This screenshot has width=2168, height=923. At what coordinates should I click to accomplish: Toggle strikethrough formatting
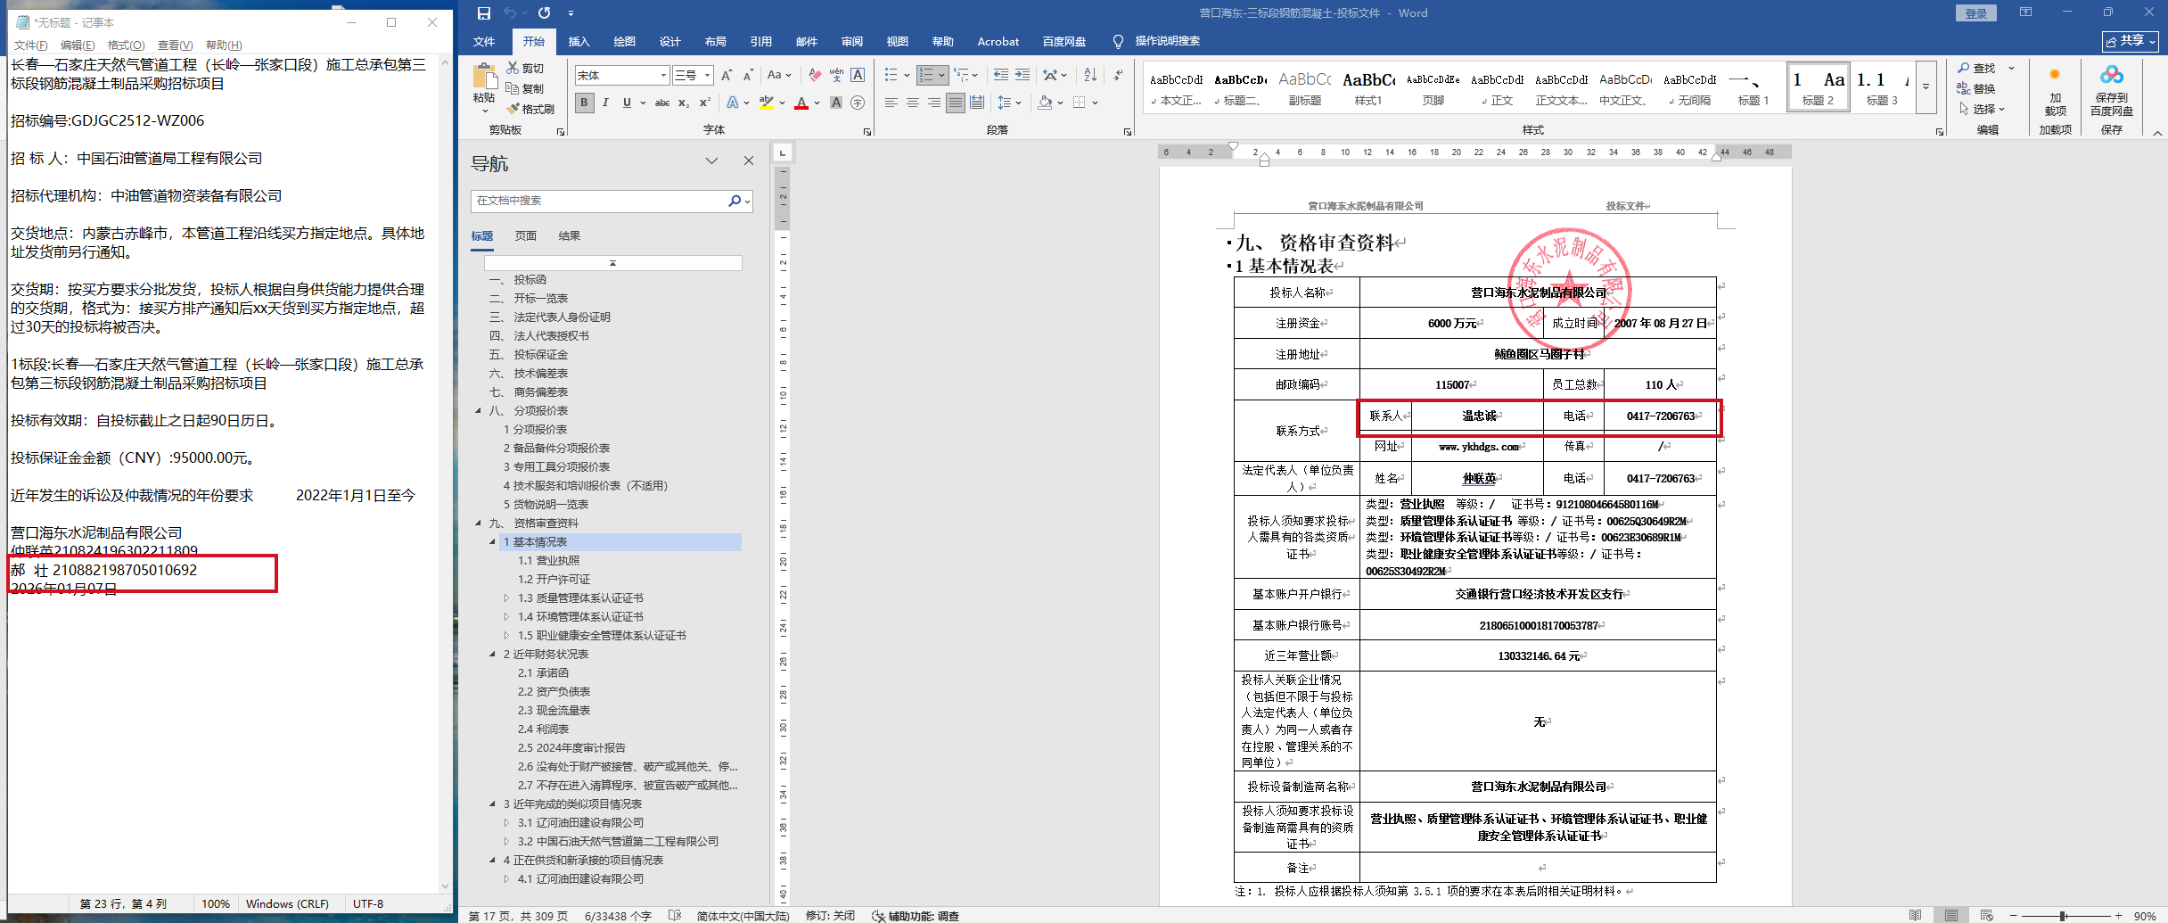pos(662,103)
